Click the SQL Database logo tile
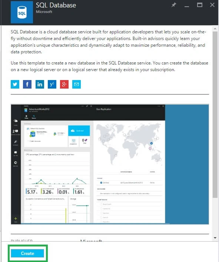The image size is (219, 262). pyautogui.click(x=22, y=12)
